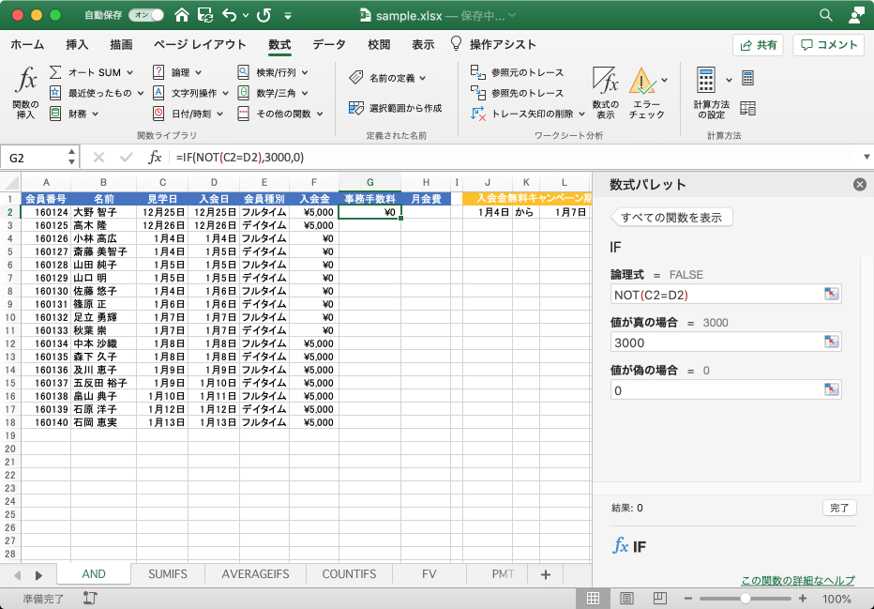Open Text (文字列操作) functions
This screenshot has width=874, height=609.
pyautogui.click(x=190, y=93)
